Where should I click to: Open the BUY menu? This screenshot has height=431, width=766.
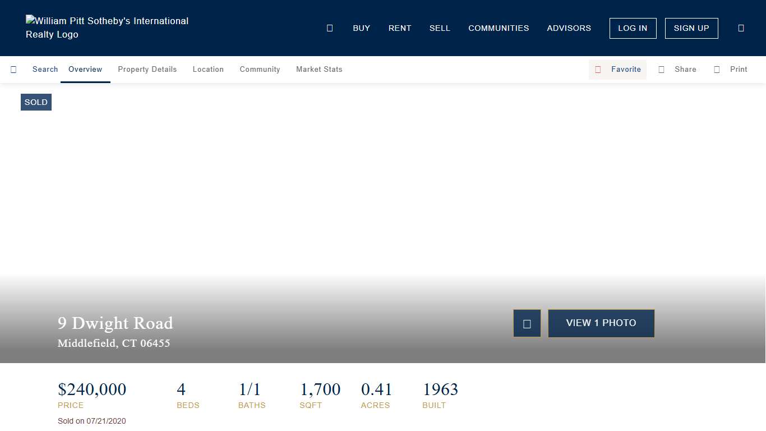click(361, 28)
